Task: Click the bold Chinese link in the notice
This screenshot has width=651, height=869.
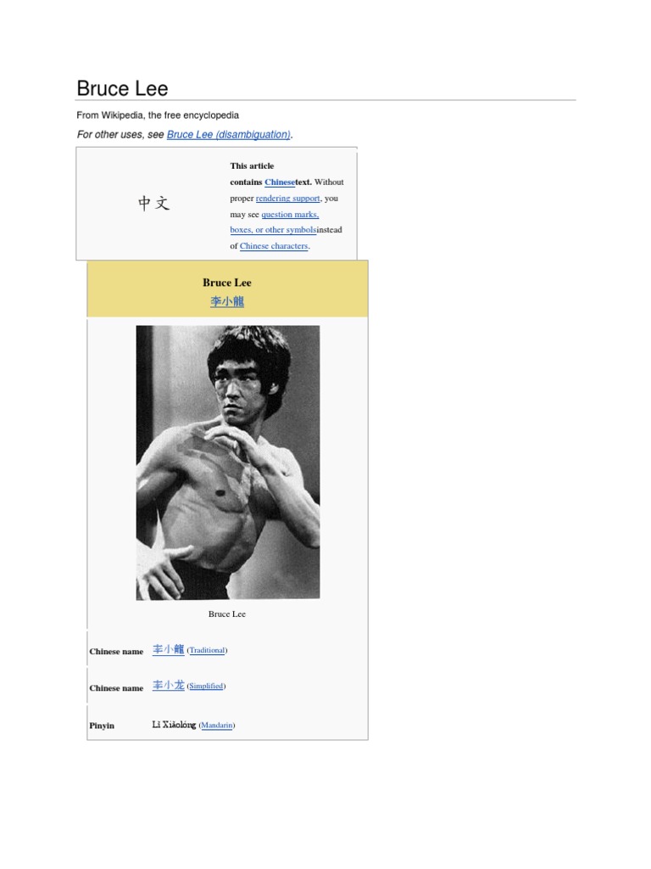Action: click(x=280, y=182)
